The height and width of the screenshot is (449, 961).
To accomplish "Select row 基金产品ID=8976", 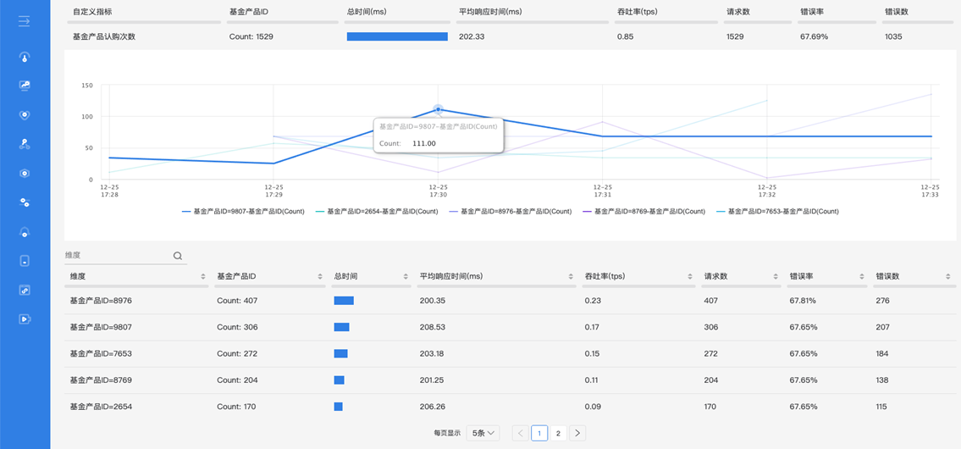I will click(x=510, y=301).
